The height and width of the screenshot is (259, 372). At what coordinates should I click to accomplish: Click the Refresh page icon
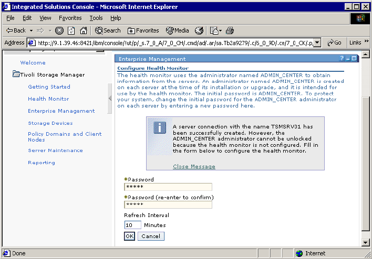pyautogui.click(x=71, y=30)
